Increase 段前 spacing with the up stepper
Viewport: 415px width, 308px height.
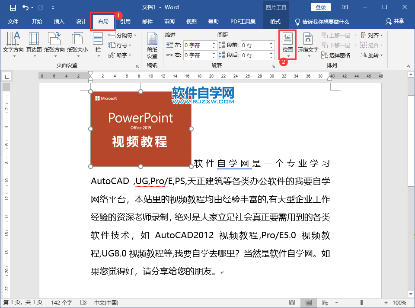coord(271,43)
